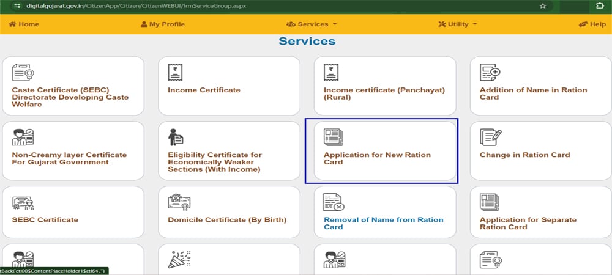Click the browser address bar URL

click(x=122, y=6)
